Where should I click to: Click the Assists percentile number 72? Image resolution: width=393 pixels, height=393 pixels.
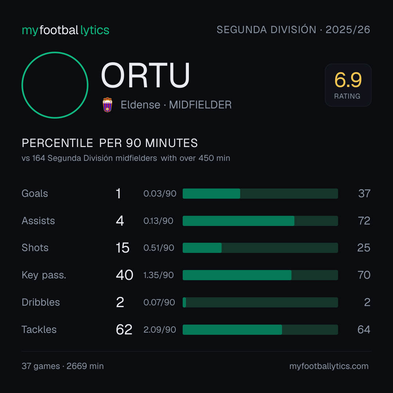point(364,221)
